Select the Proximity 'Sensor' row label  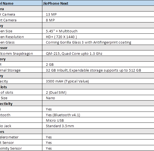(16, 149)
